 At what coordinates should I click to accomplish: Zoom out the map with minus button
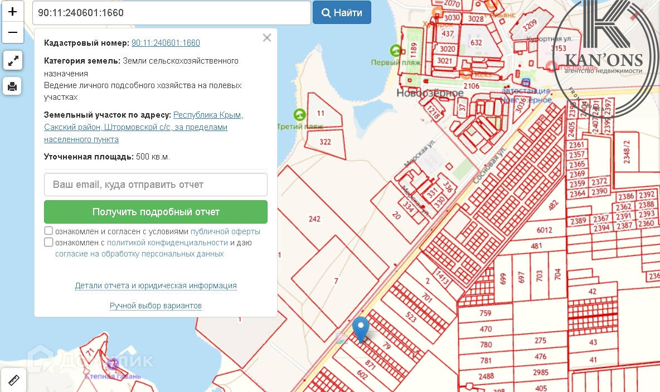[x=13, y=33]
